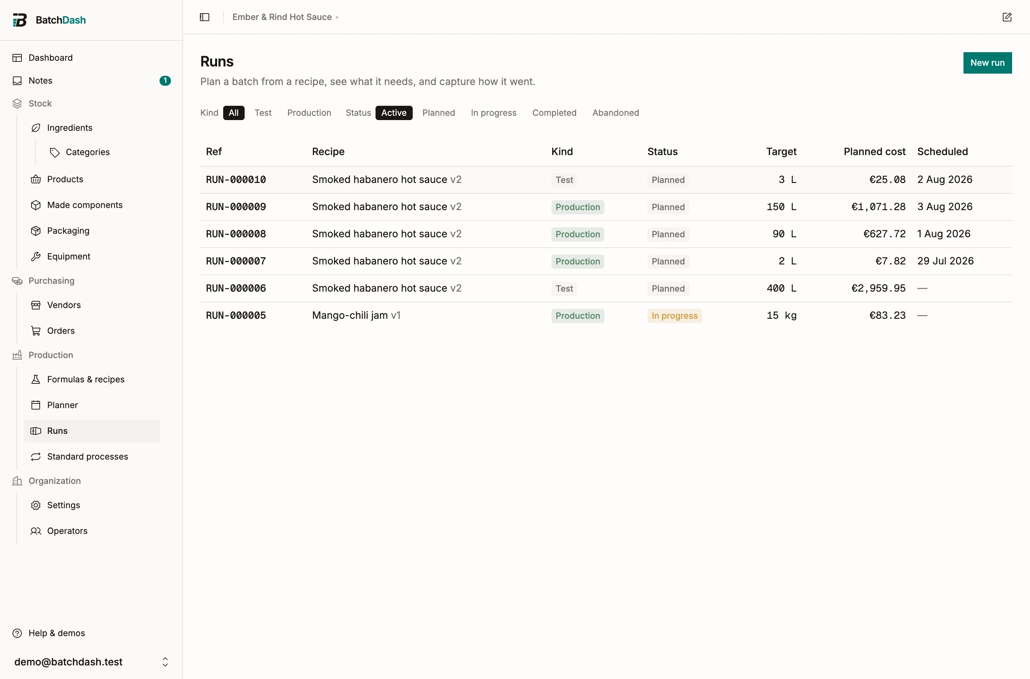The image size is (1030, 679).
Task: Click the Purchasing coins icon
Action: [x=17, y=281]
